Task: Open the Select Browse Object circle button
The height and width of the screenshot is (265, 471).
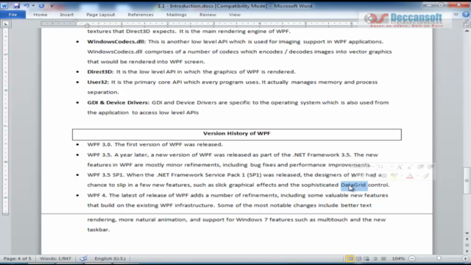Action: pyautogui.click(x=467, y=245)
